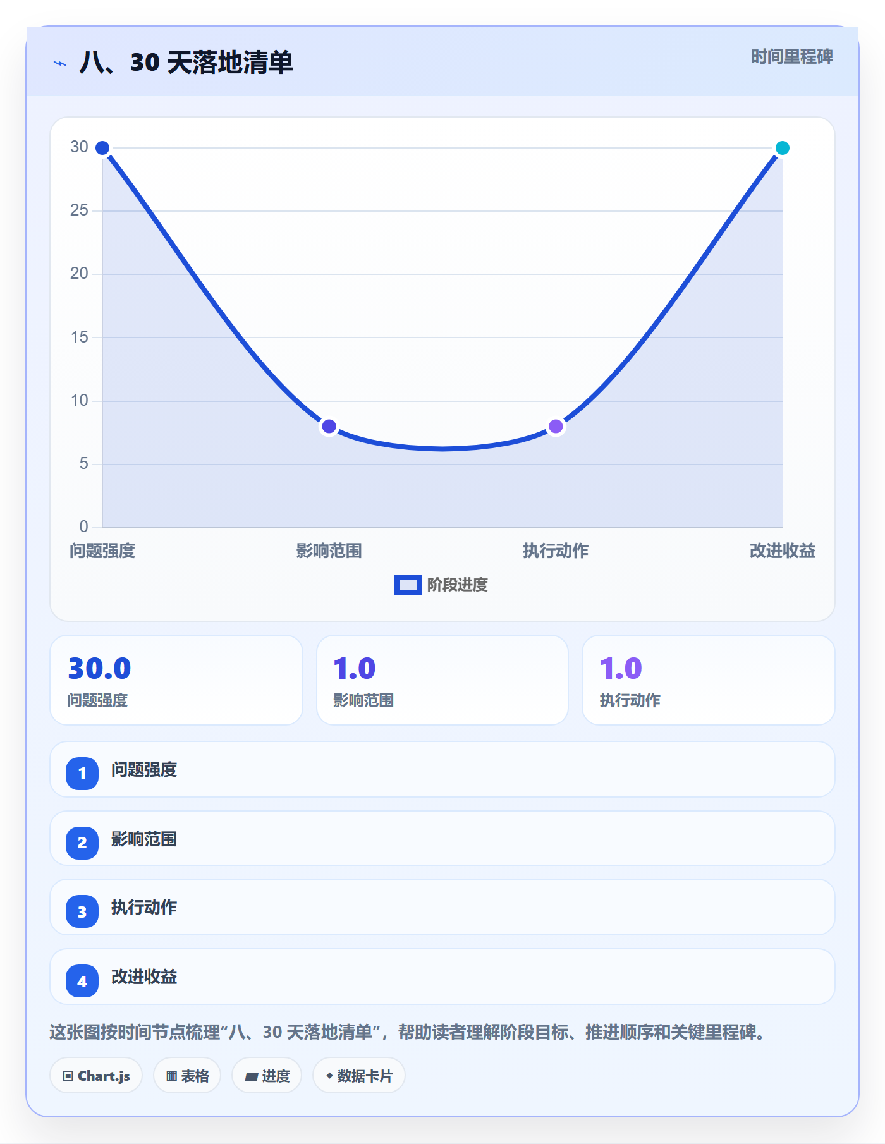Click the 影响范围 data point on chart
885x1144 pixels.
[329, 426]
